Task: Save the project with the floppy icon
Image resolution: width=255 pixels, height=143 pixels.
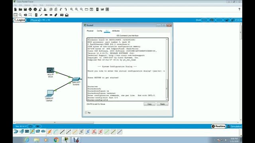Action: pyautogui.click(x=25, y=10)
